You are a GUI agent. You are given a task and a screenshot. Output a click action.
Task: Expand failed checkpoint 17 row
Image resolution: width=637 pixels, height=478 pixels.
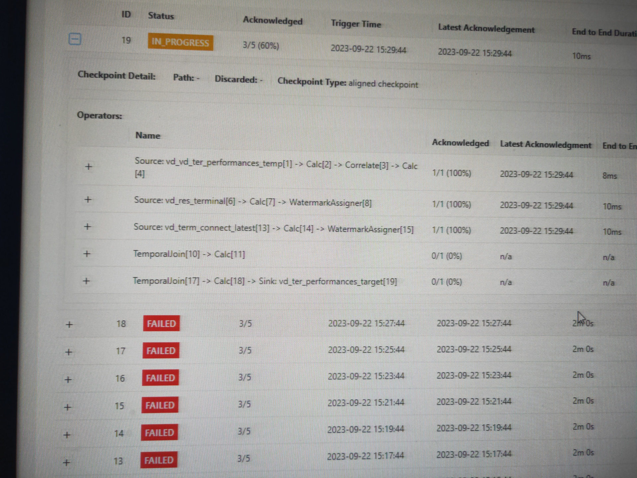tap(68, 352)
